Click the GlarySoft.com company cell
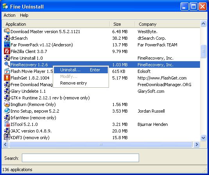This screenshot has width=209, height=175. click(151, 91)
